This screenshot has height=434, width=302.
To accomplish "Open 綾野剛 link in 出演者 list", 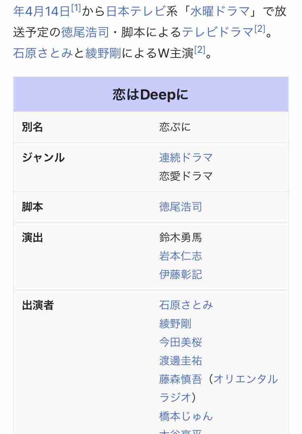I will (175, 324).
